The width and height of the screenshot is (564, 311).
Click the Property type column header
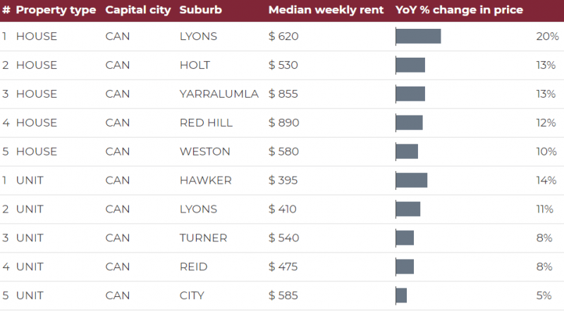click(56, 10)
